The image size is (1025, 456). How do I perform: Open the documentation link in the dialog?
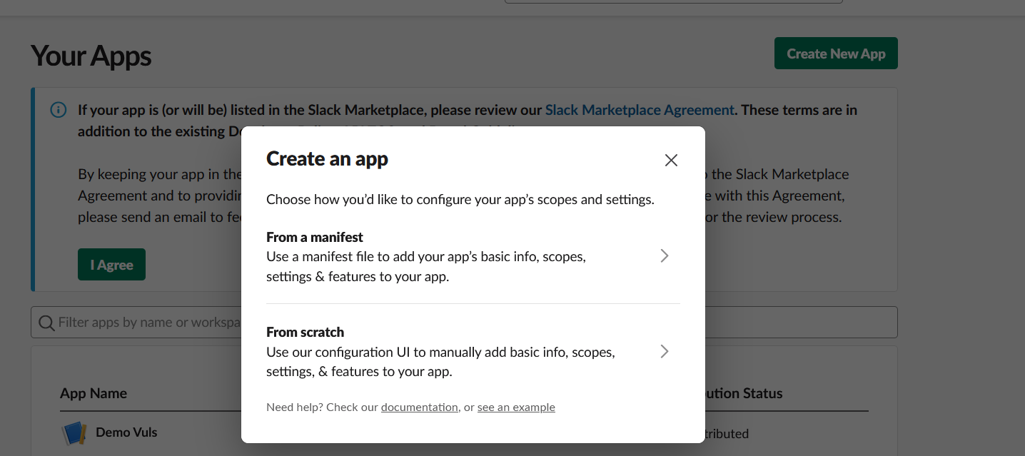coord(419,407)
